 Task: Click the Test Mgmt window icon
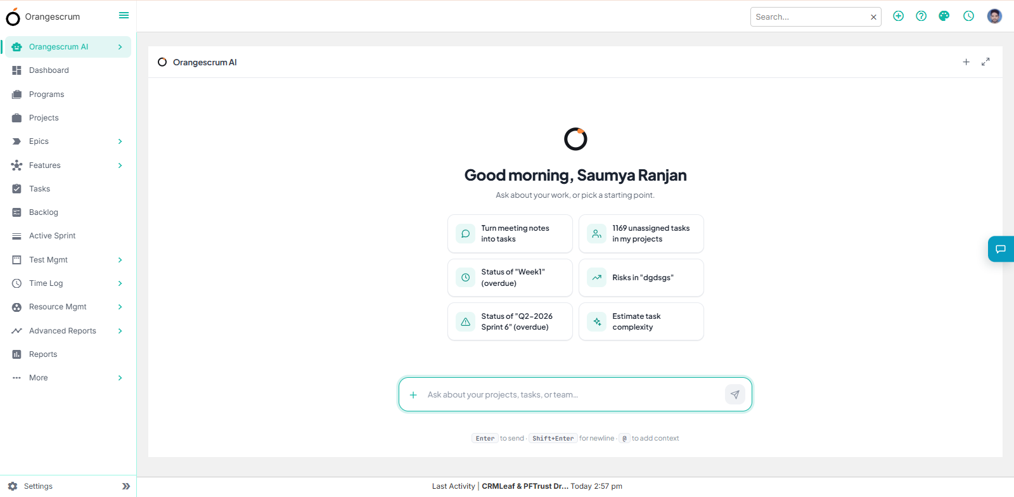pos(16,260)
